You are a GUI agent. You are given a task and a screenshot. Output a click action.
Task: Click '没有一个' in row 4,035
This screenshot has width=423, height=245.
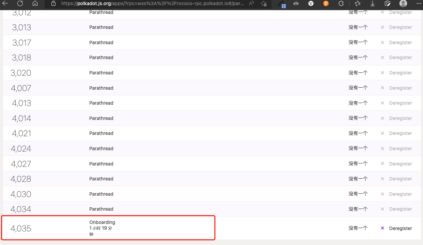358,228
